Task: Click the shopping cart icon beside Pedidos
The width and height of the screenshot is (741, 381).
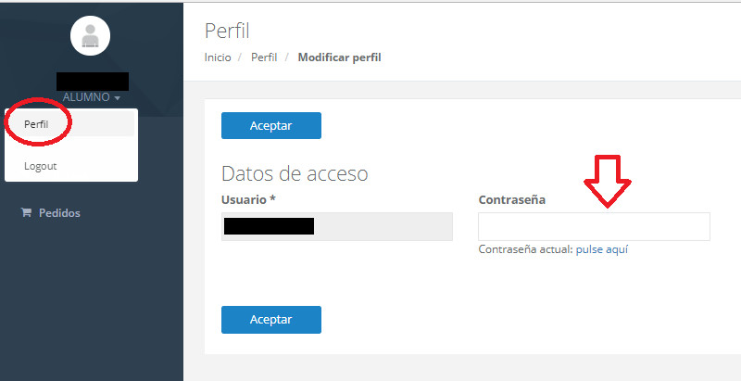Action: tap(26, 213)
